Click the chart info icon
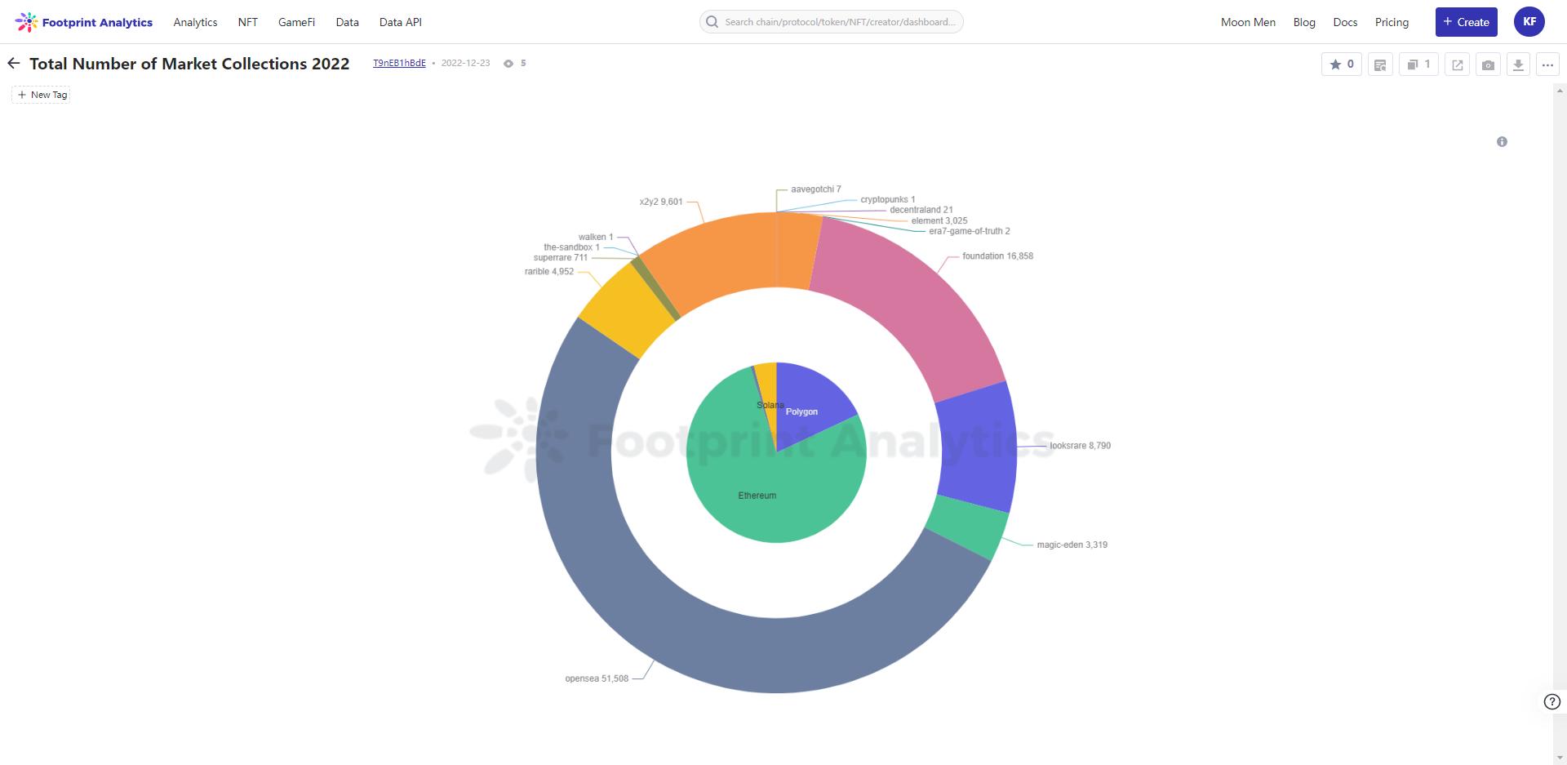Viewport: 1567px width, 765px height. [x=1502, y=142]
